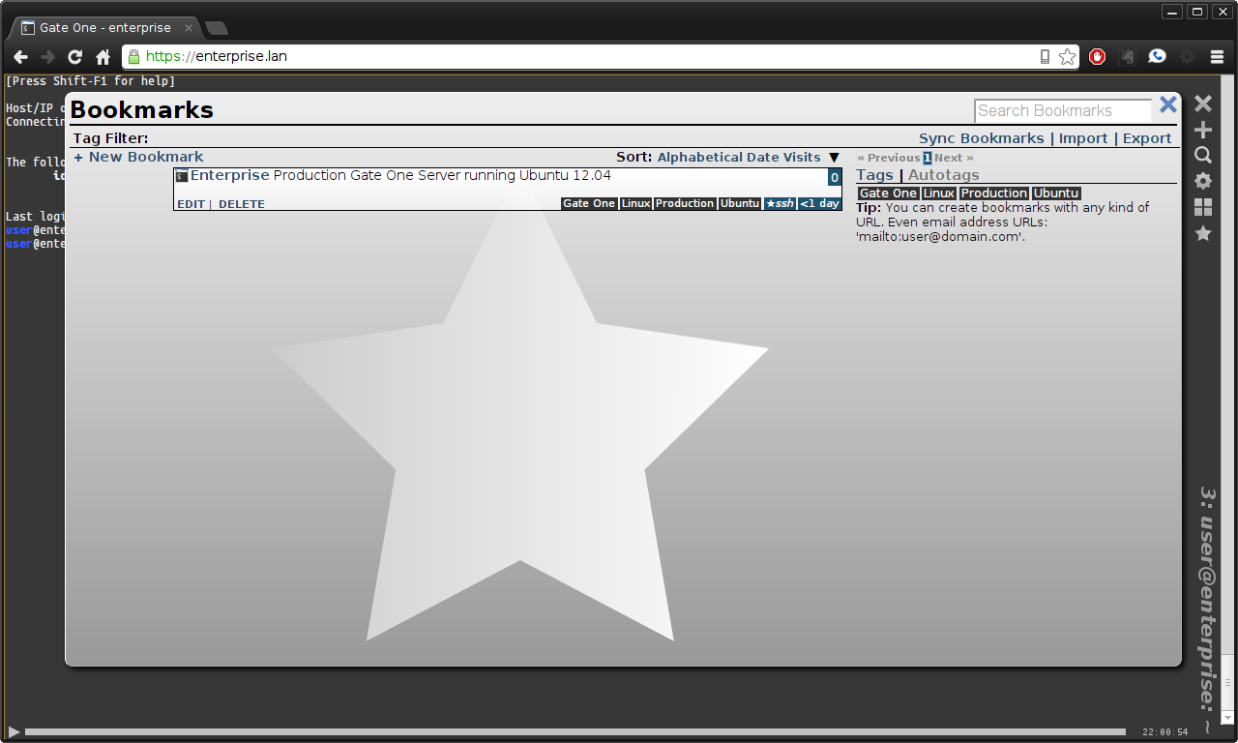This screenshot has height=743, width=1238.
Task: Show the terminal grid view icon
Action: coord(1202,207)
